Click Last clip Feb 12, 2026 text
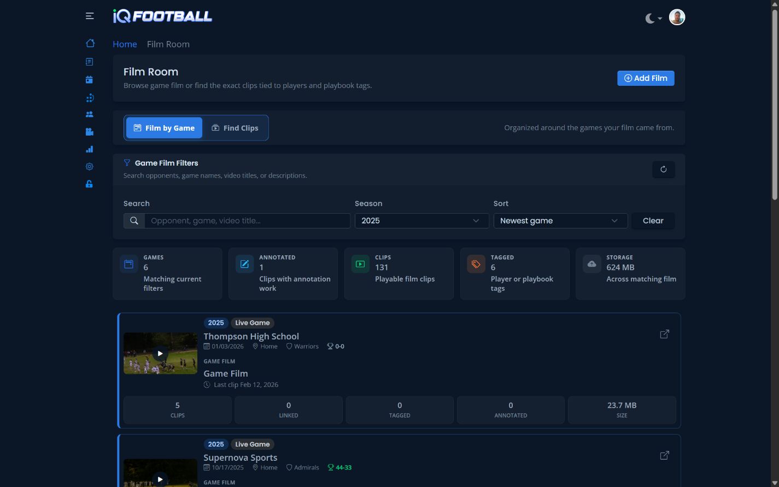 pos(246,385)
